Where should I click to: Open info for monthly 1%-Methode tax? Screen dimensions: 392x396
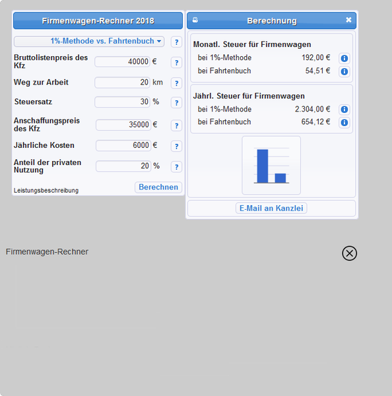coord(344,58)
